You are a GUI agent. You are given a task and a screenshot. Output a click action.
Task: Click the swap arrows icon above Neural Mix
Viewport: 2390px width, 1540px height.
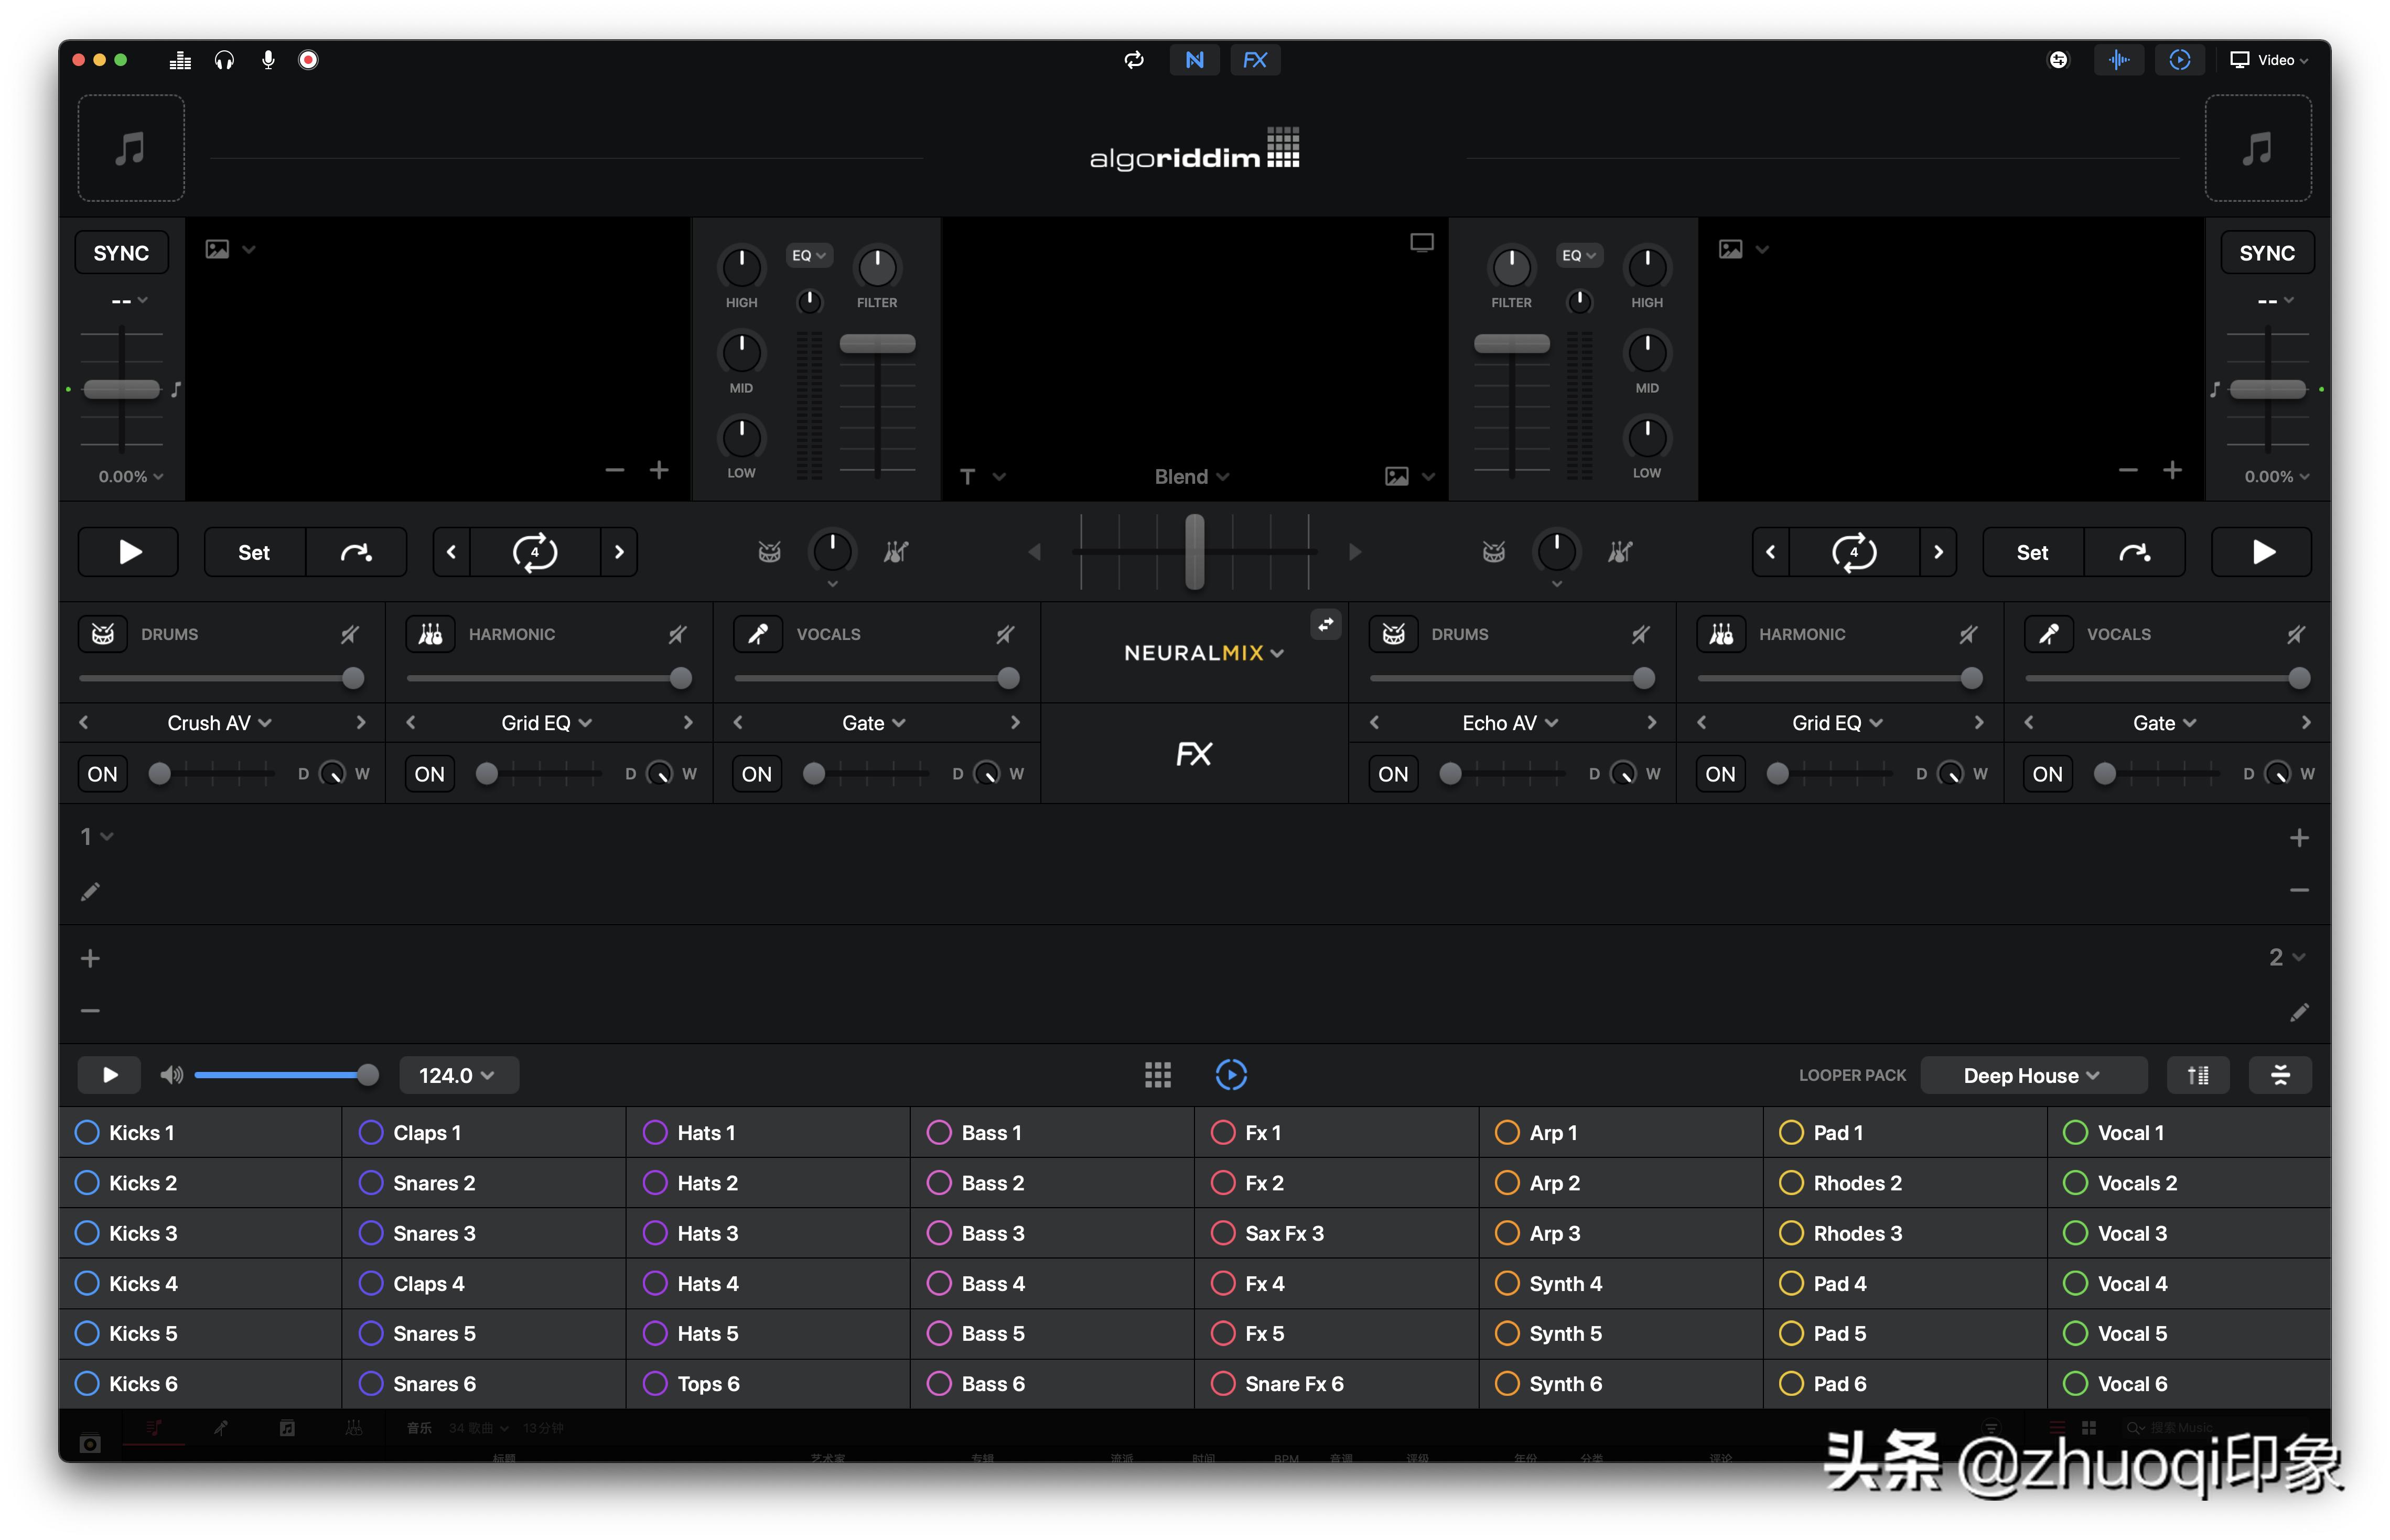(1326, 625)
